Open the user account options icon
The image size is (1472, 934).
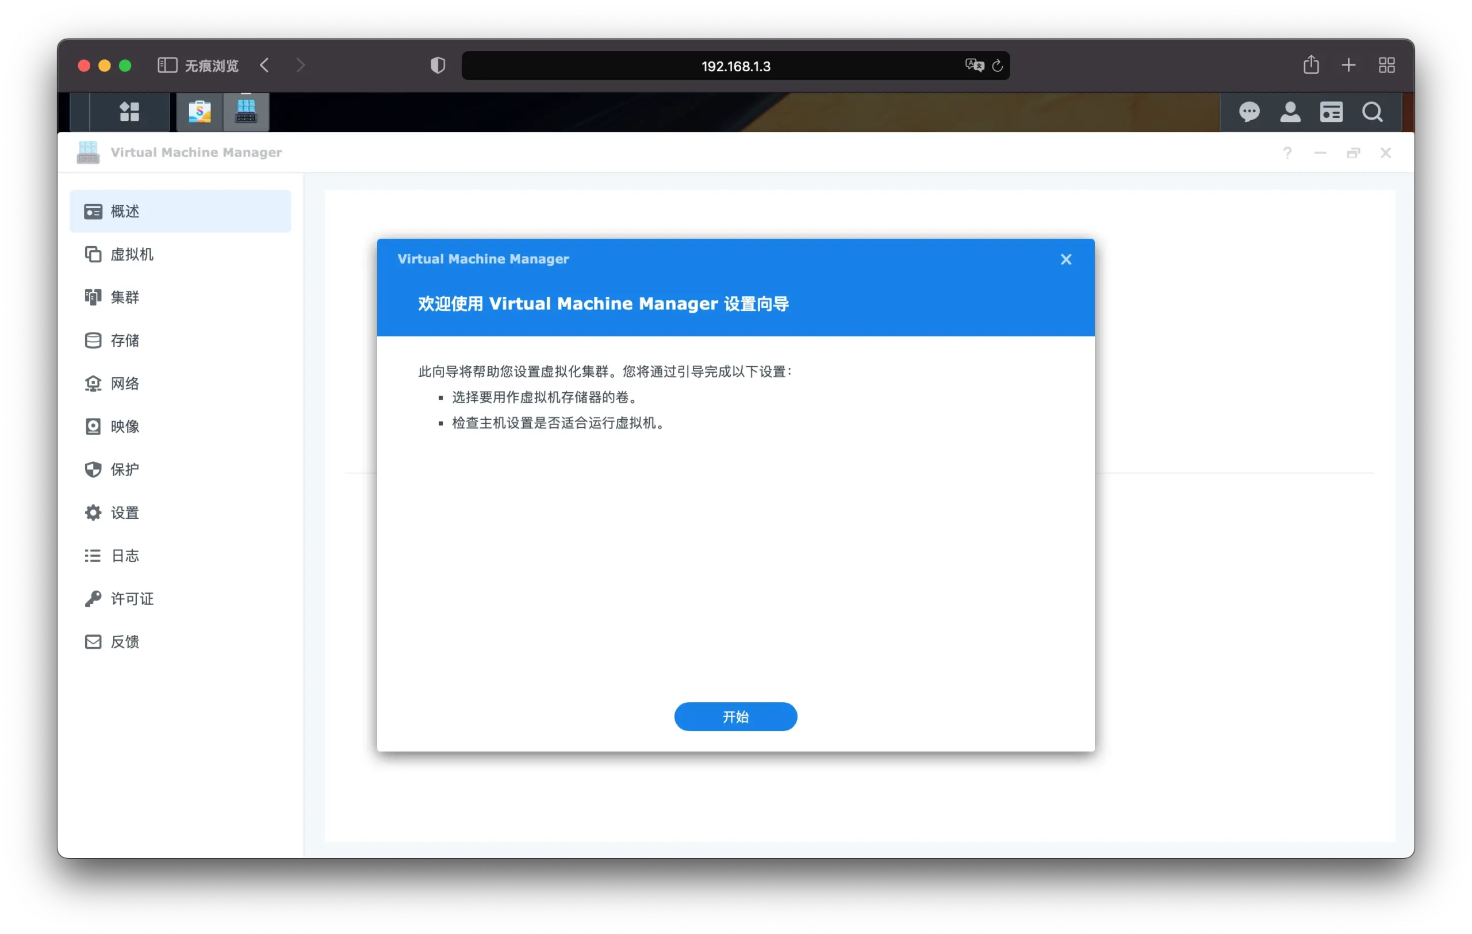click(x=1290, y=113)
